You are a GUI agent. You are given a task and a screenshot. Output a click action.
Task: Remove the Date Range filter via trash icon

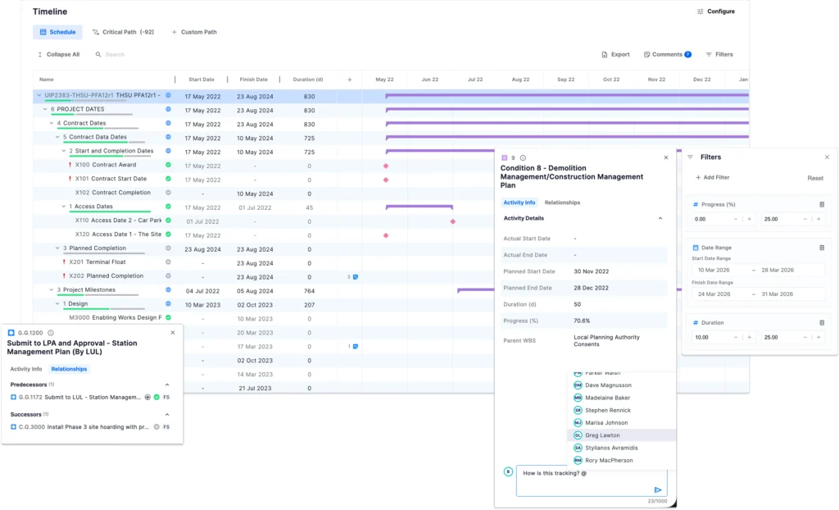click(x=822, y=247)
